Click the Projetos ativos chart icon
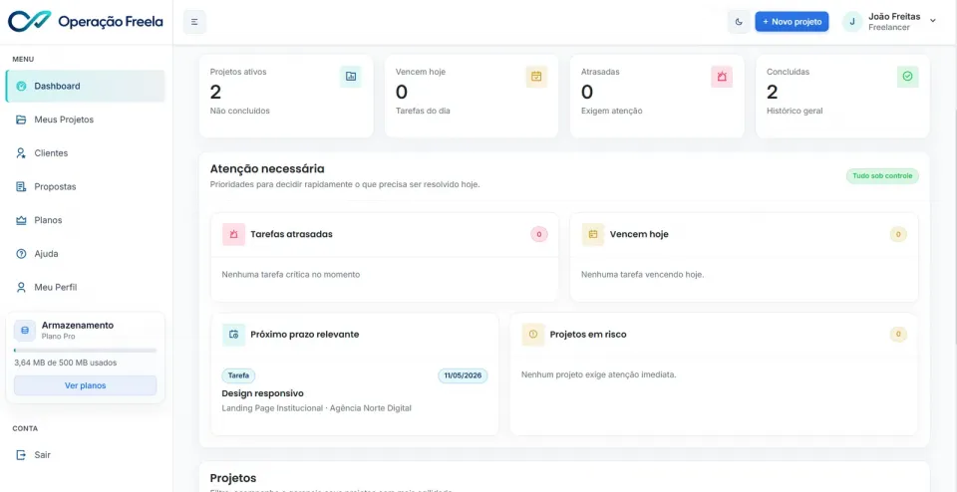Viewport: 957px width, 492px height. click(x=350, y=77)
